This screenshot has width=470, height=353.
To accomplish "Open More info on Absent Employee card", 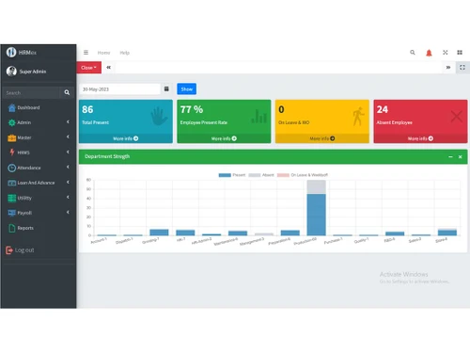I will pos(420,138).
